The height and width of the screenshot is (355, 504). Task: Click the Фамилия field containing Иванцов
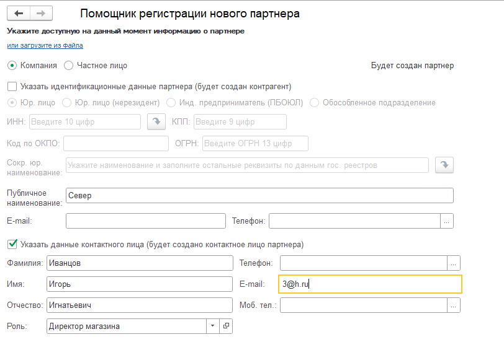140,263
